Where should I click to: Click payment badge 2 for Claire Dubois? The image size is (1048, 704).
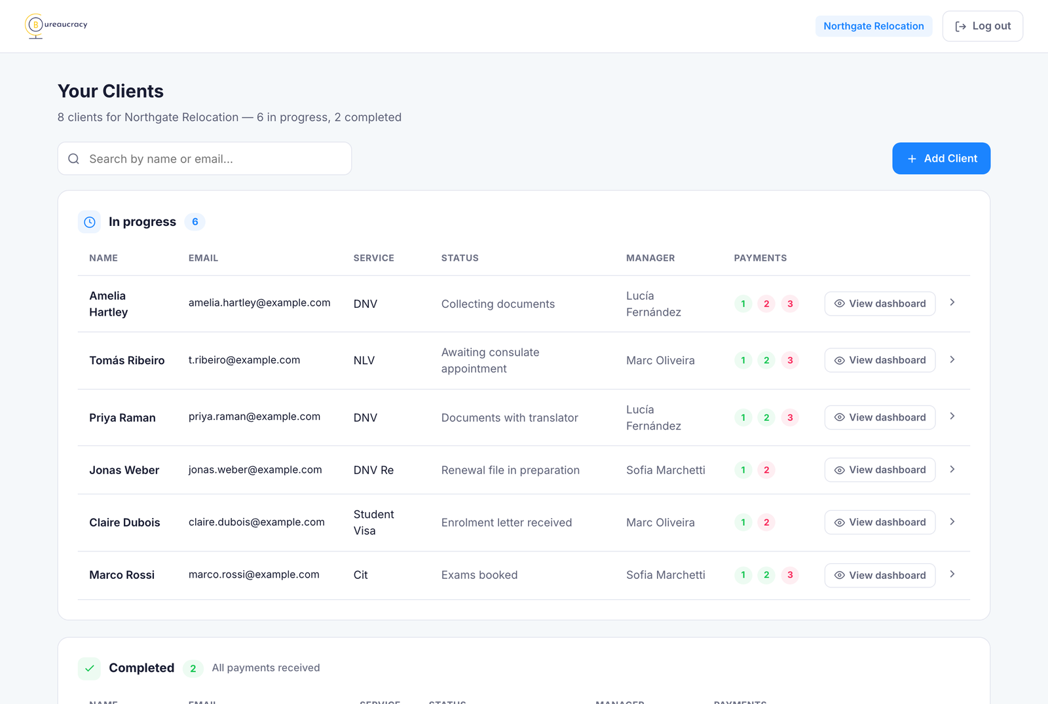pos(766,523)
